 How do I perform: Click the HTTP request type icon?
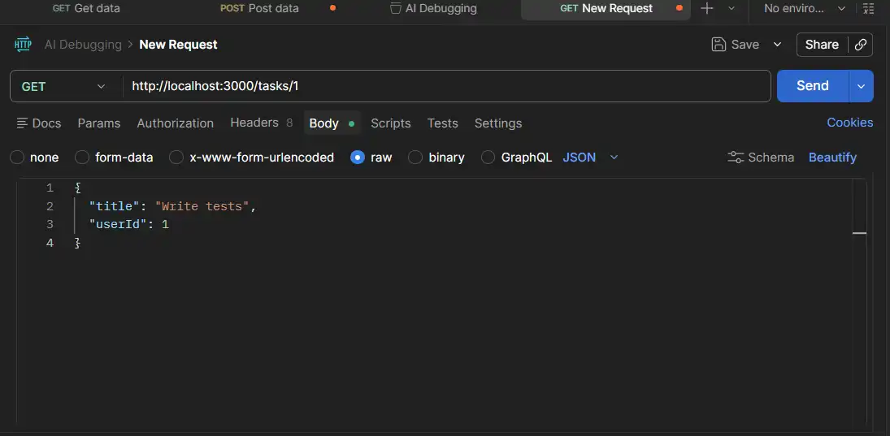coord(24,45)
